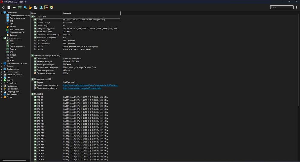Click the tree panel horizontal scrollbar
300x162 pixels.
tap(14, 160)
